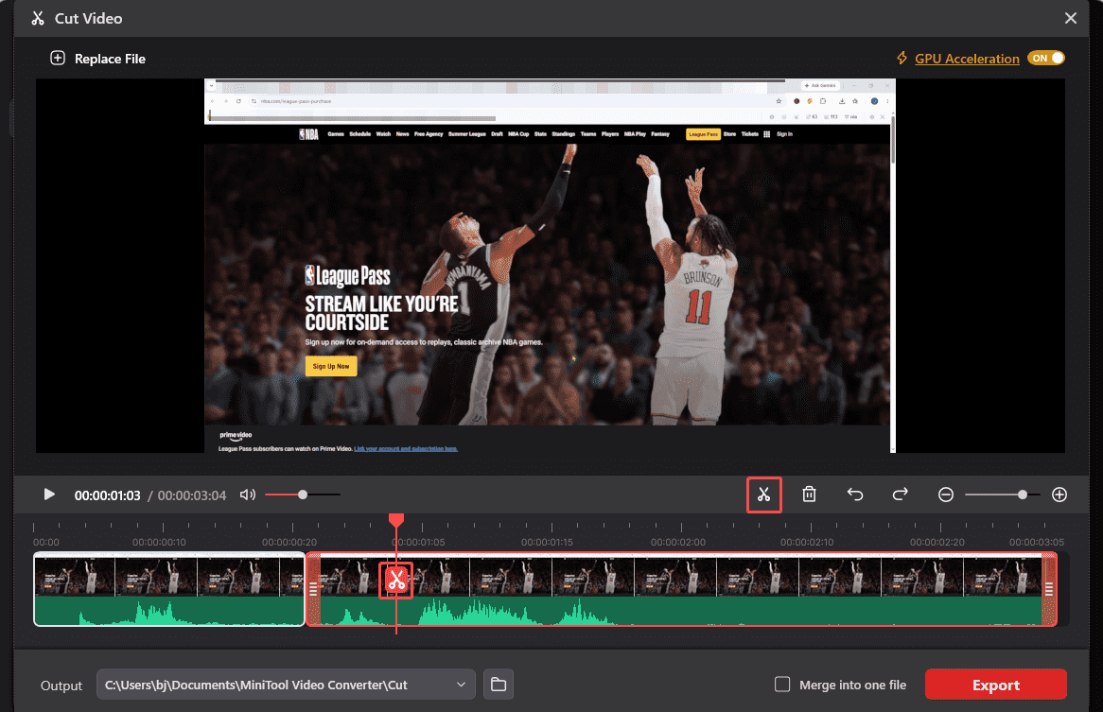
Task: Export the cut video
Action: coord(996,685)
